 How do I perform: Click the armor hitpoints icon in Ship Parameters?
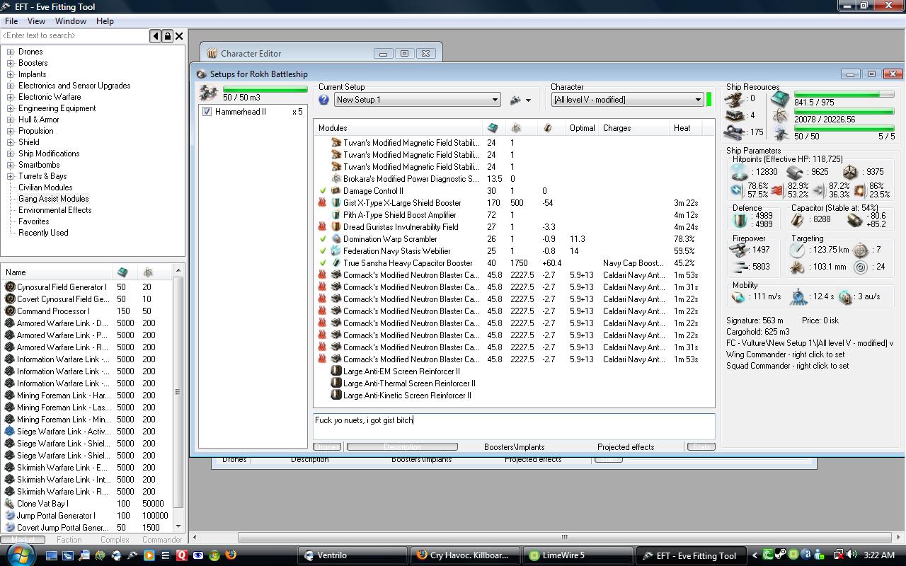[x=794, y=172]
